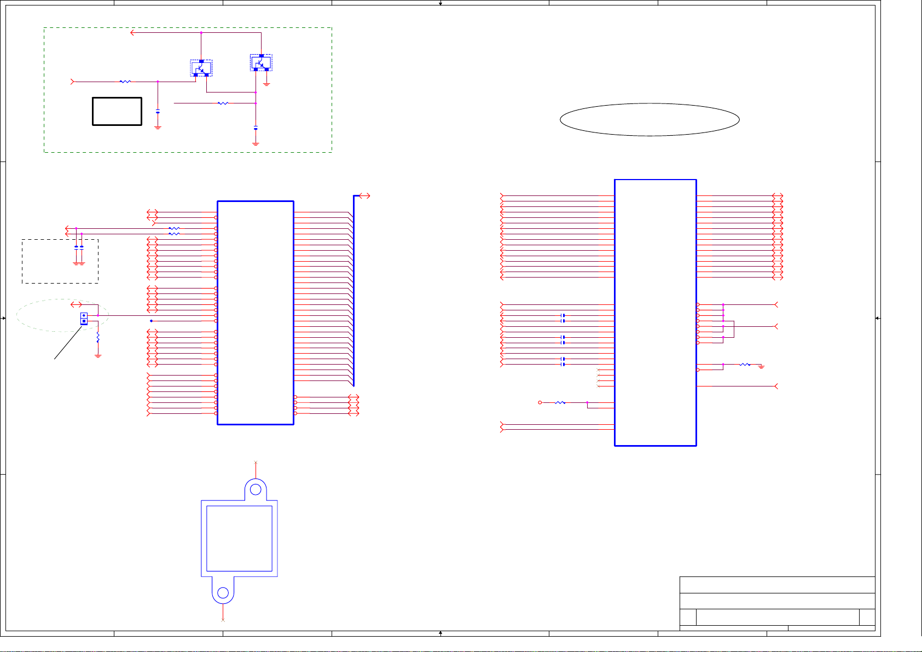922x652 pixels.
Task: Select the resistor at lower left of the large IC
Action: click(x=560, y=402)
